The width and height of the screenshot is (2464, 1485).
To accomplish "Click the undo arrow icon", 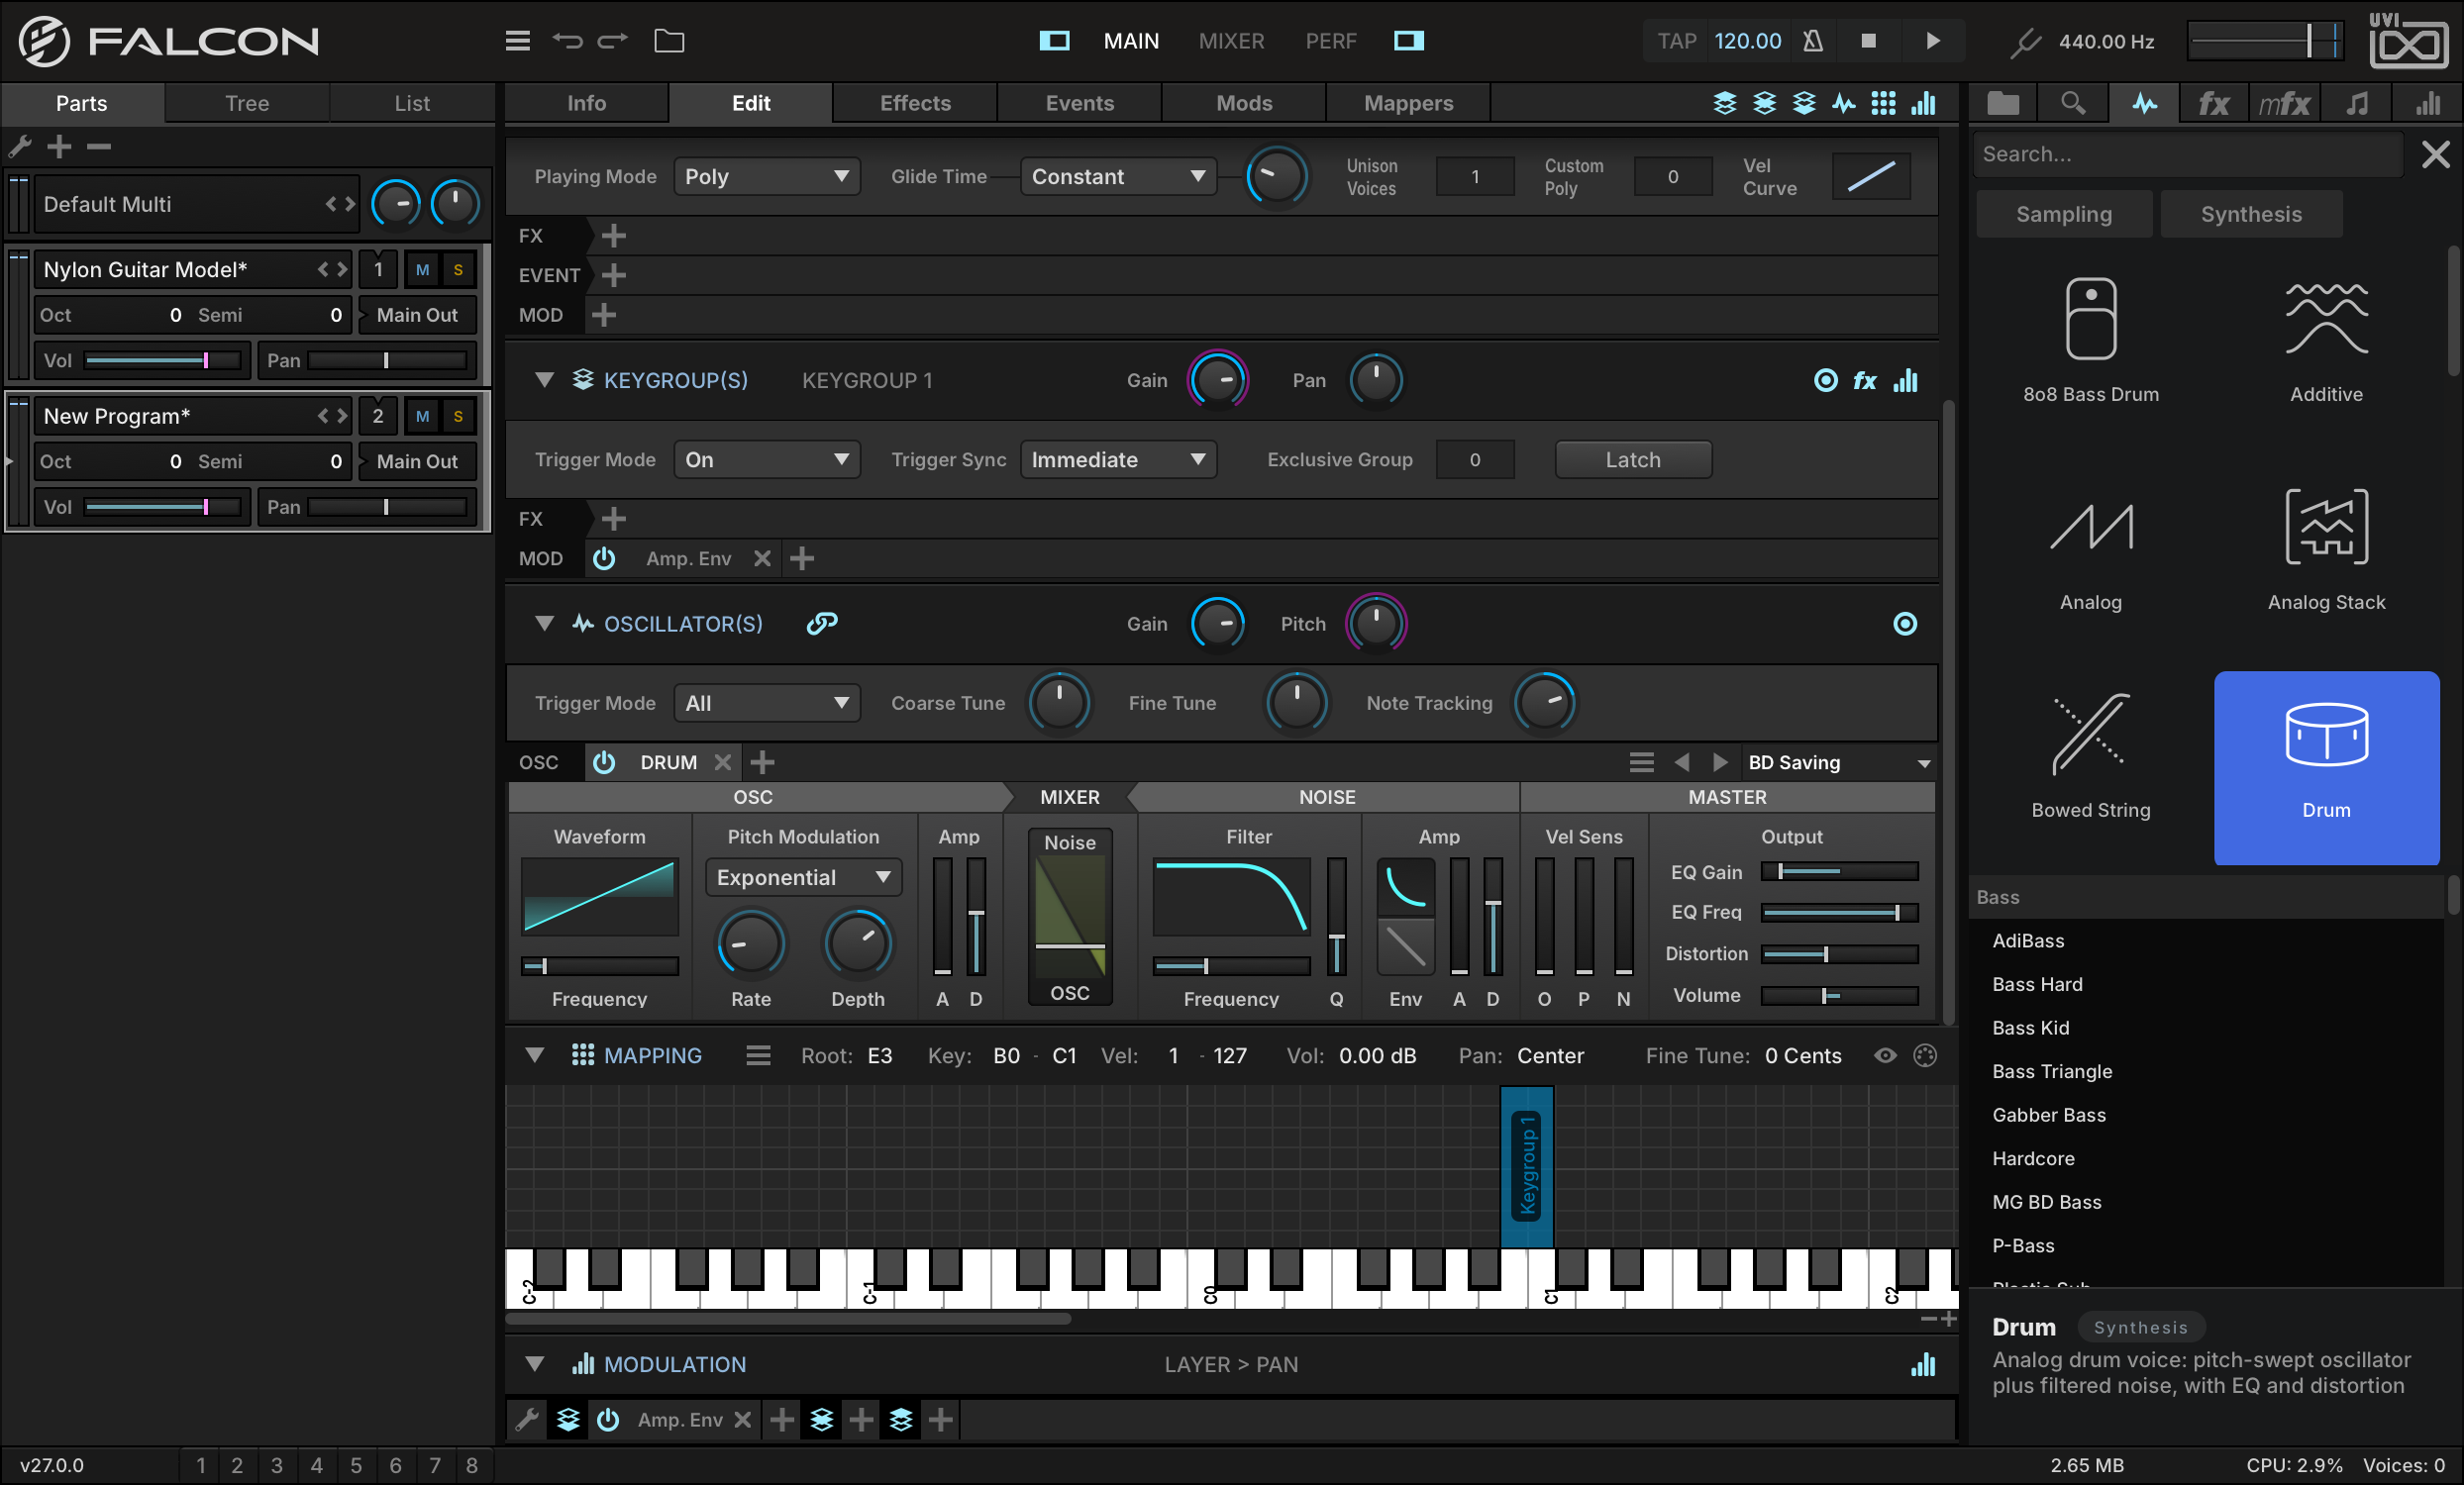I will point(567,41).
